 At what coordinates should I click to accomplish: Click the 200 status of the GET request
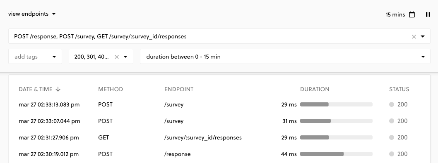402,137
